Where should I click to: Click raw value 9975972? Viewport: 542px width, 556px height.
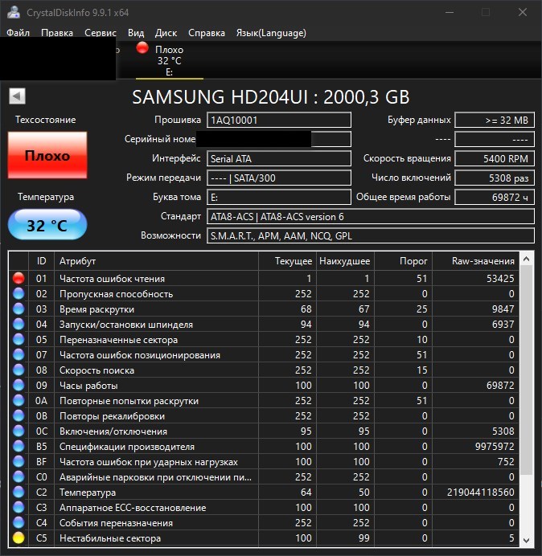tap(495, 447)
